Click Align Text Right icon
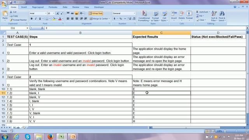 click(x=76, y=19)
